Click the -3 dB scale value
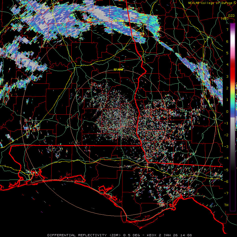Viewport: 237px width, 237px height. tap(226, 147)
